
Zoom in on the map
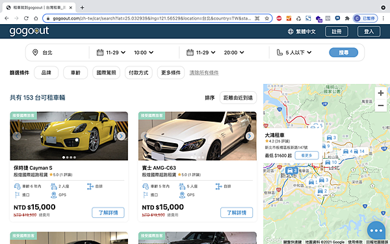380,93
